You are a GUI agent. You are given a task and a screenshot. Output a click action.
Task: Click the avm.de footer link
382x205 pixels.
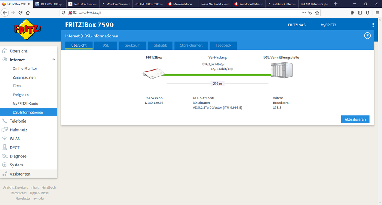(39, 199)
